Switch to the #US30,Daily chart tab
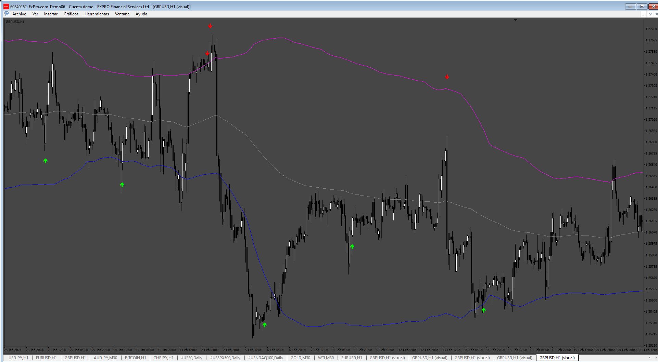Image resolution: width=658 pixels, height=362 pixels. click(x=192, y=358)
